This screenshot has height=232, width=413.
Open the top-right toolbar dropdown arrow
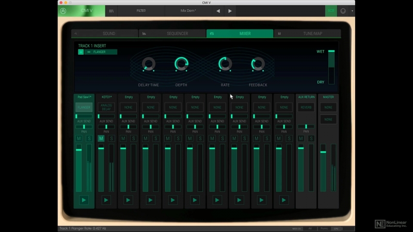(352, 11)
